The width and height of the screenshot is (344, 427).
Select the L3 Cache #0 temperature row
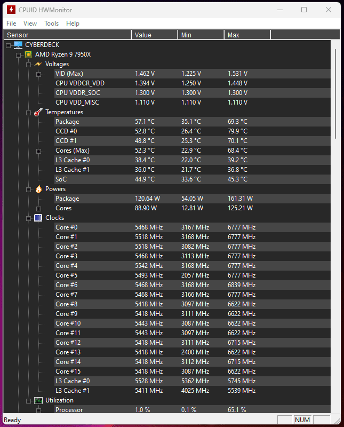pyautogui.click(x=193, y=160)
